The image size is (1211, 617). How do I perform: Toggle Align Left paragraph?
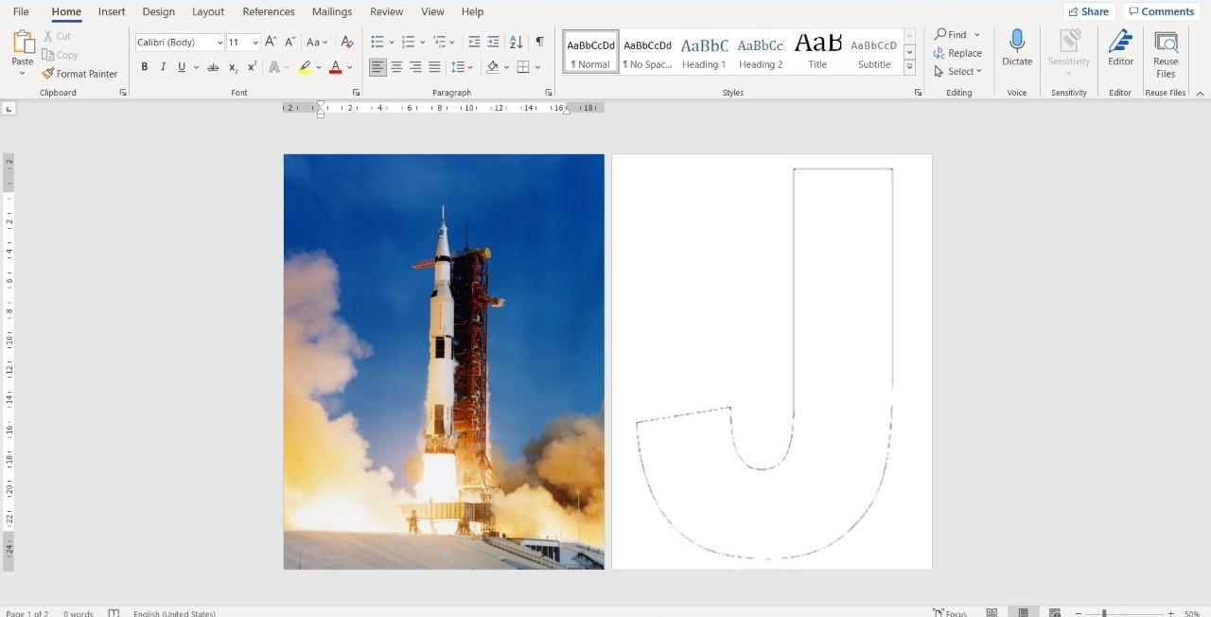pyautogui.click(x=377, y=67)
